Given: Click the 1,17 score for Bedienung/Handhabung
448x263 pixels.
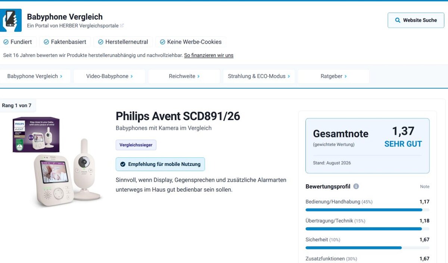Looking at the screenshot, I should coord(424,201).
